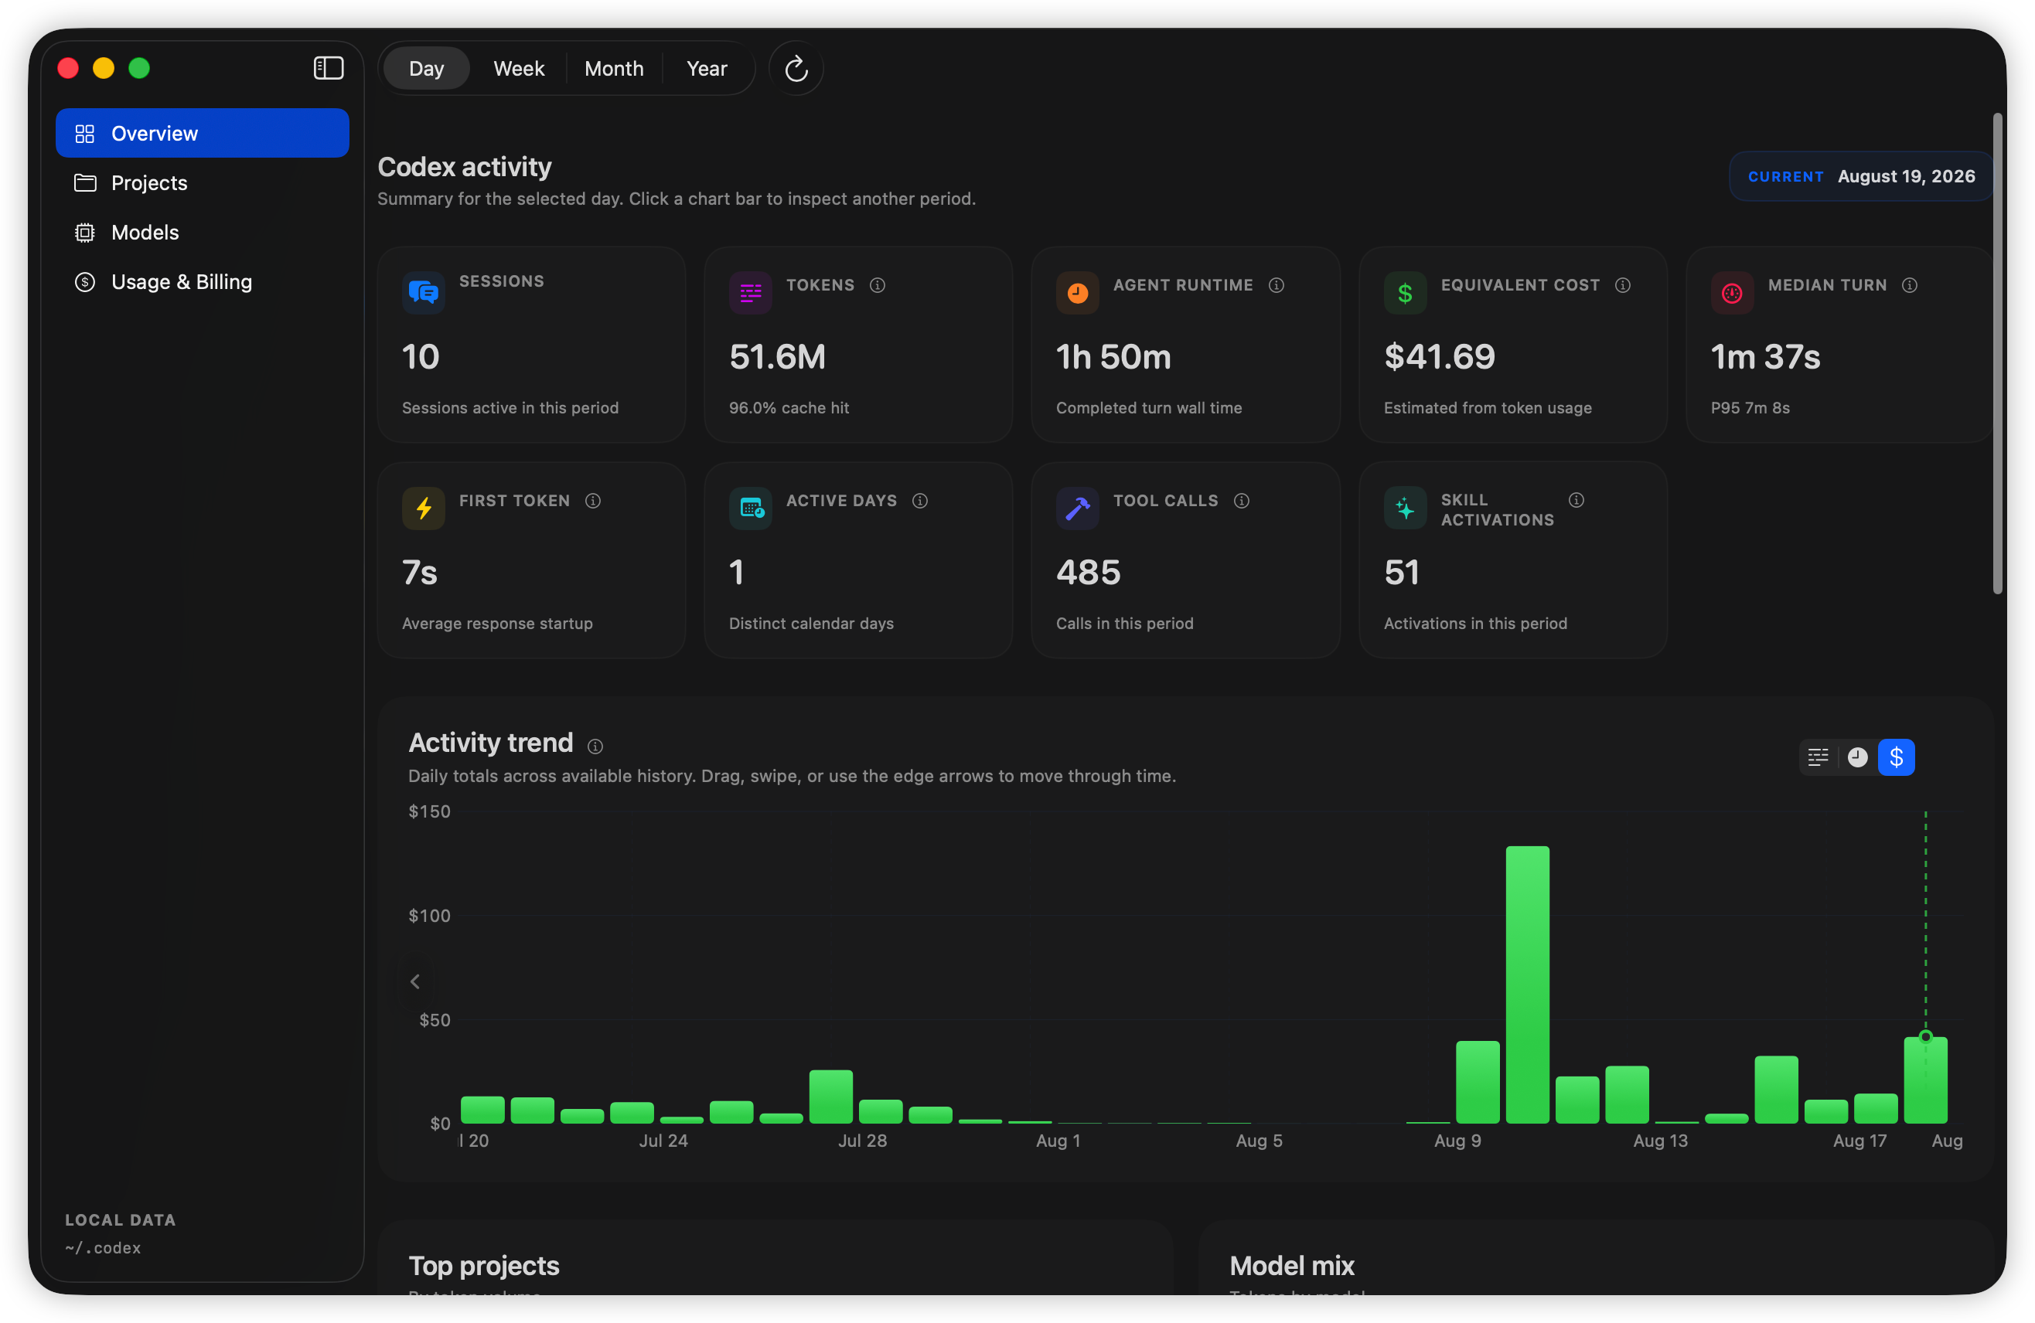Switch period to Month

point(614,68)
